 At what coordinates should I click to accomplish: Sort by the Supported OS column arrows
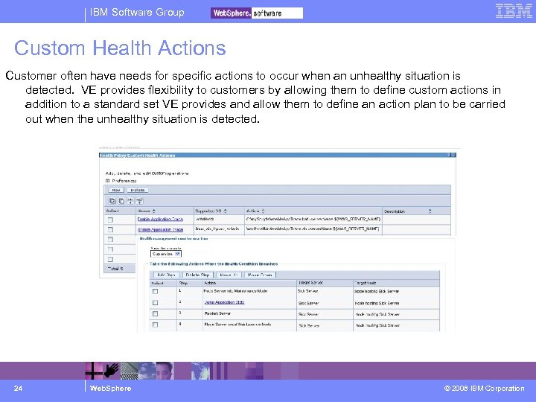(x=225, y=211)
